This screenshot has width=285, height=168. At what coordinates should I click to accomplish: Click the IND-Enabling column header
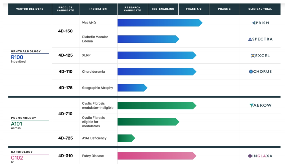click(163, 9)
